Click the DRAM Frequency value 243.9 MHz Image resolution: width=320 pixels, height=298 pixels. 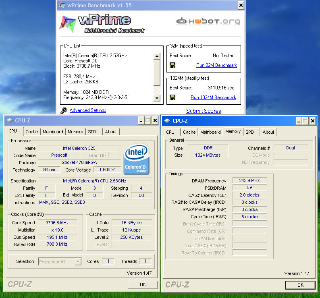point(249,180)
